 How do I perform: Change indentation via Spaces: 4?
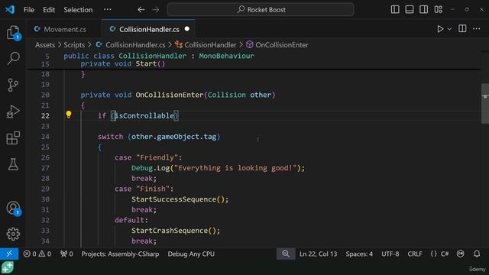click(359, 254)
